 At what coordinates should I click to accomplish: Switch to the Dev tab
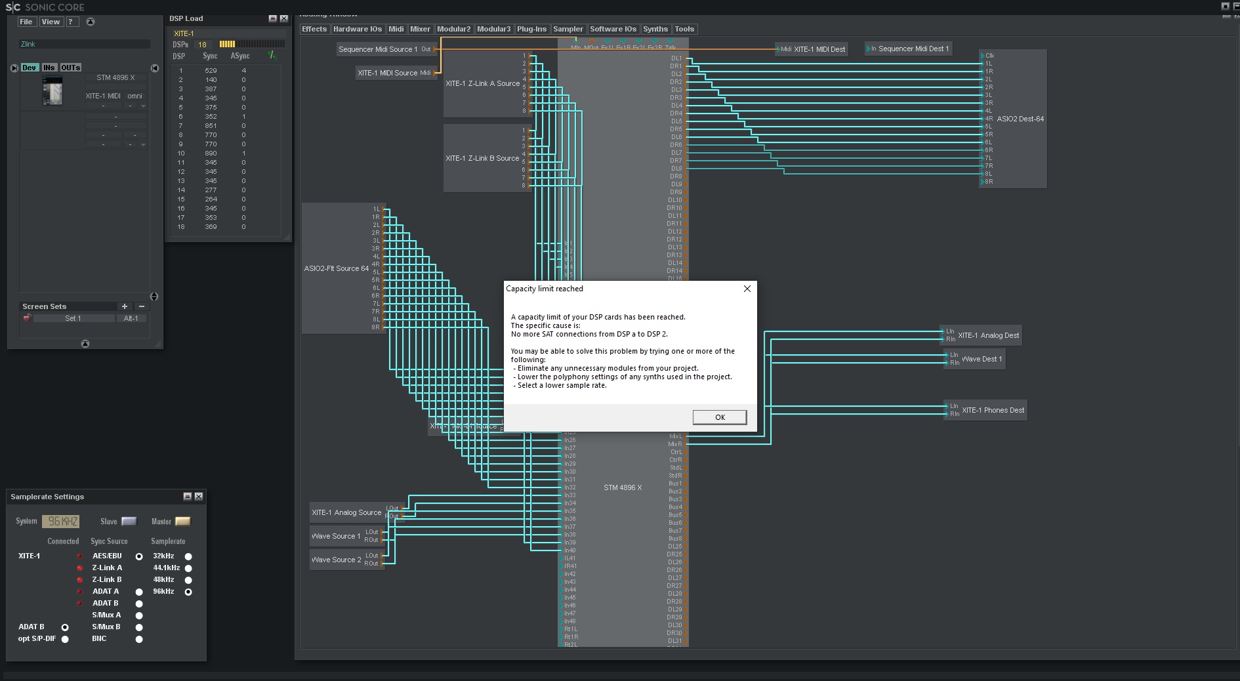pyautogui.click(x=29, y=68)
